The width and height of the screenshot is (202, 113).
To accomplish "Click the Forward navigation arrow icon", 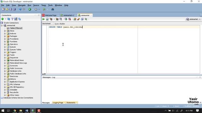I will click(36, 9).
